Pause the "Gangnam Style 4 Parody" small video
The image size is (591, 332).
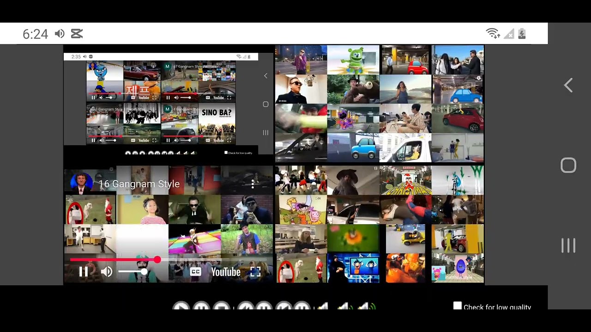93,140
